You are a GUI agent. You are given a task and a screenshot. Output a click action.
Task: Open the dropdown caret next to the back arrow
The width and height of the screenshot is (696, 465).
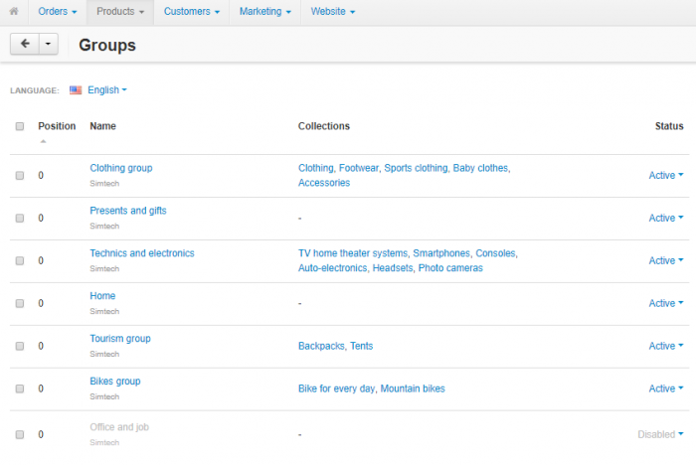[49, 44]
